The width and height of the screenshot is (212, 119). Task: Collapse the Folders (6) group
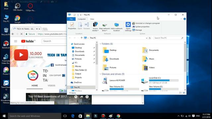click(x=100, y=44)
